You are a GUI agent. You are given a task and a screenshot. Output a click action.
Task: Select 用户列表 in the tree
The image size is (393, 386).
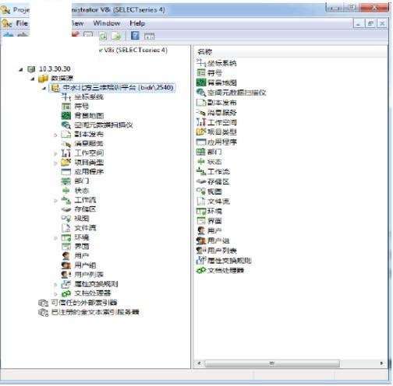(89, 275)
